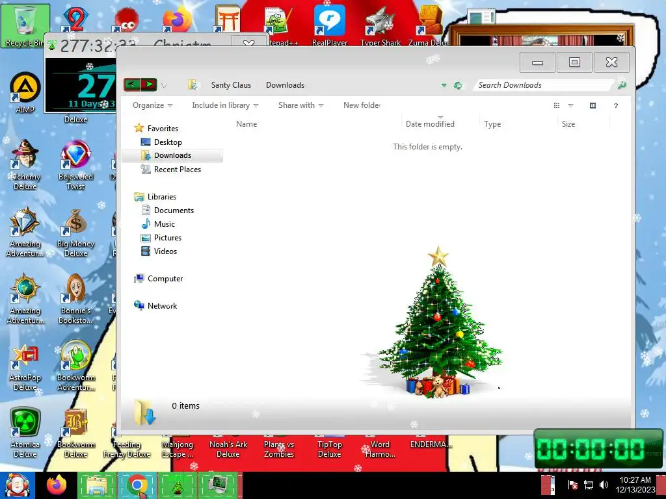Viewport: 666px width, 499px height.
Task: Select Amazing Adventures diamond desktop shortcut
Action: (25, 233)
